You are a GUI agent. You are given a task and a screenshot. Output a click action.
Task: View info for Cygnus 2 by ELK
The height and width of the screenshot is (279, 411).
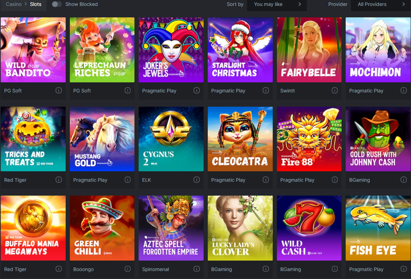coord(197,180)
